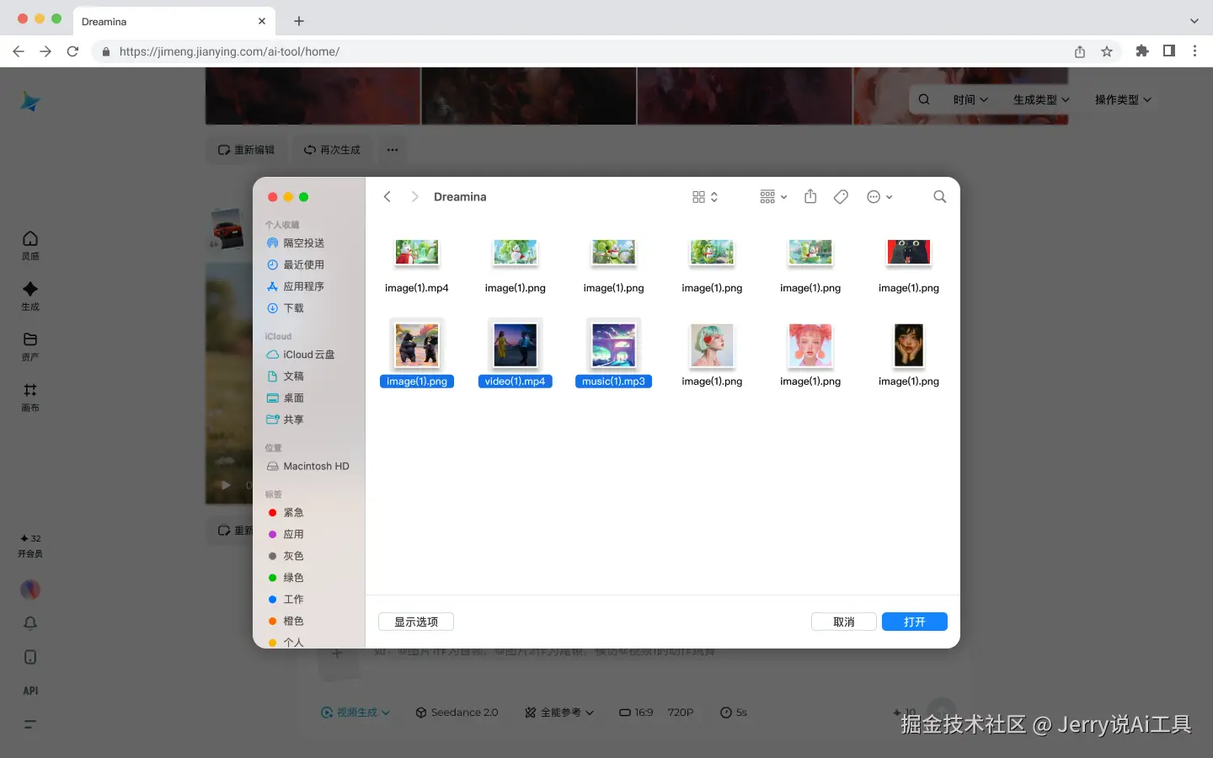This screenshot has width=1213, height=758.
Task: Select image(1).mp4 file thumbnail
Action: (x=417, y=253)
